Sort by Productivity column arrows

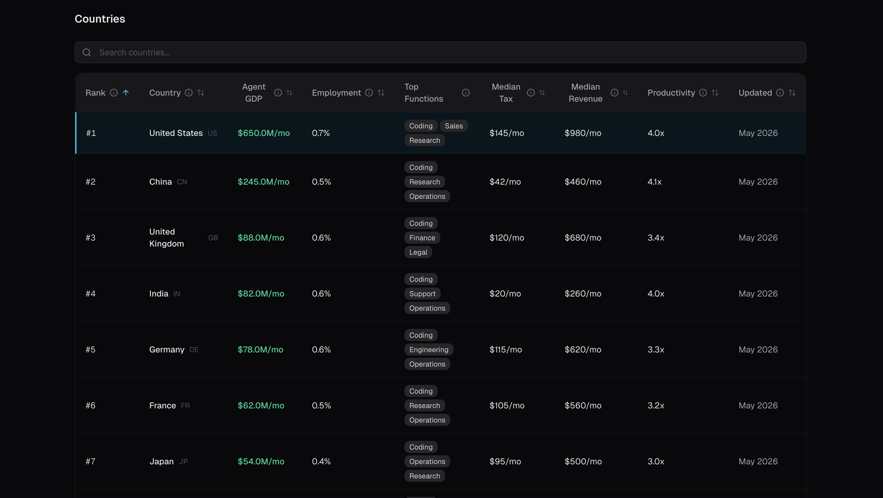click(x=715, y=93)
